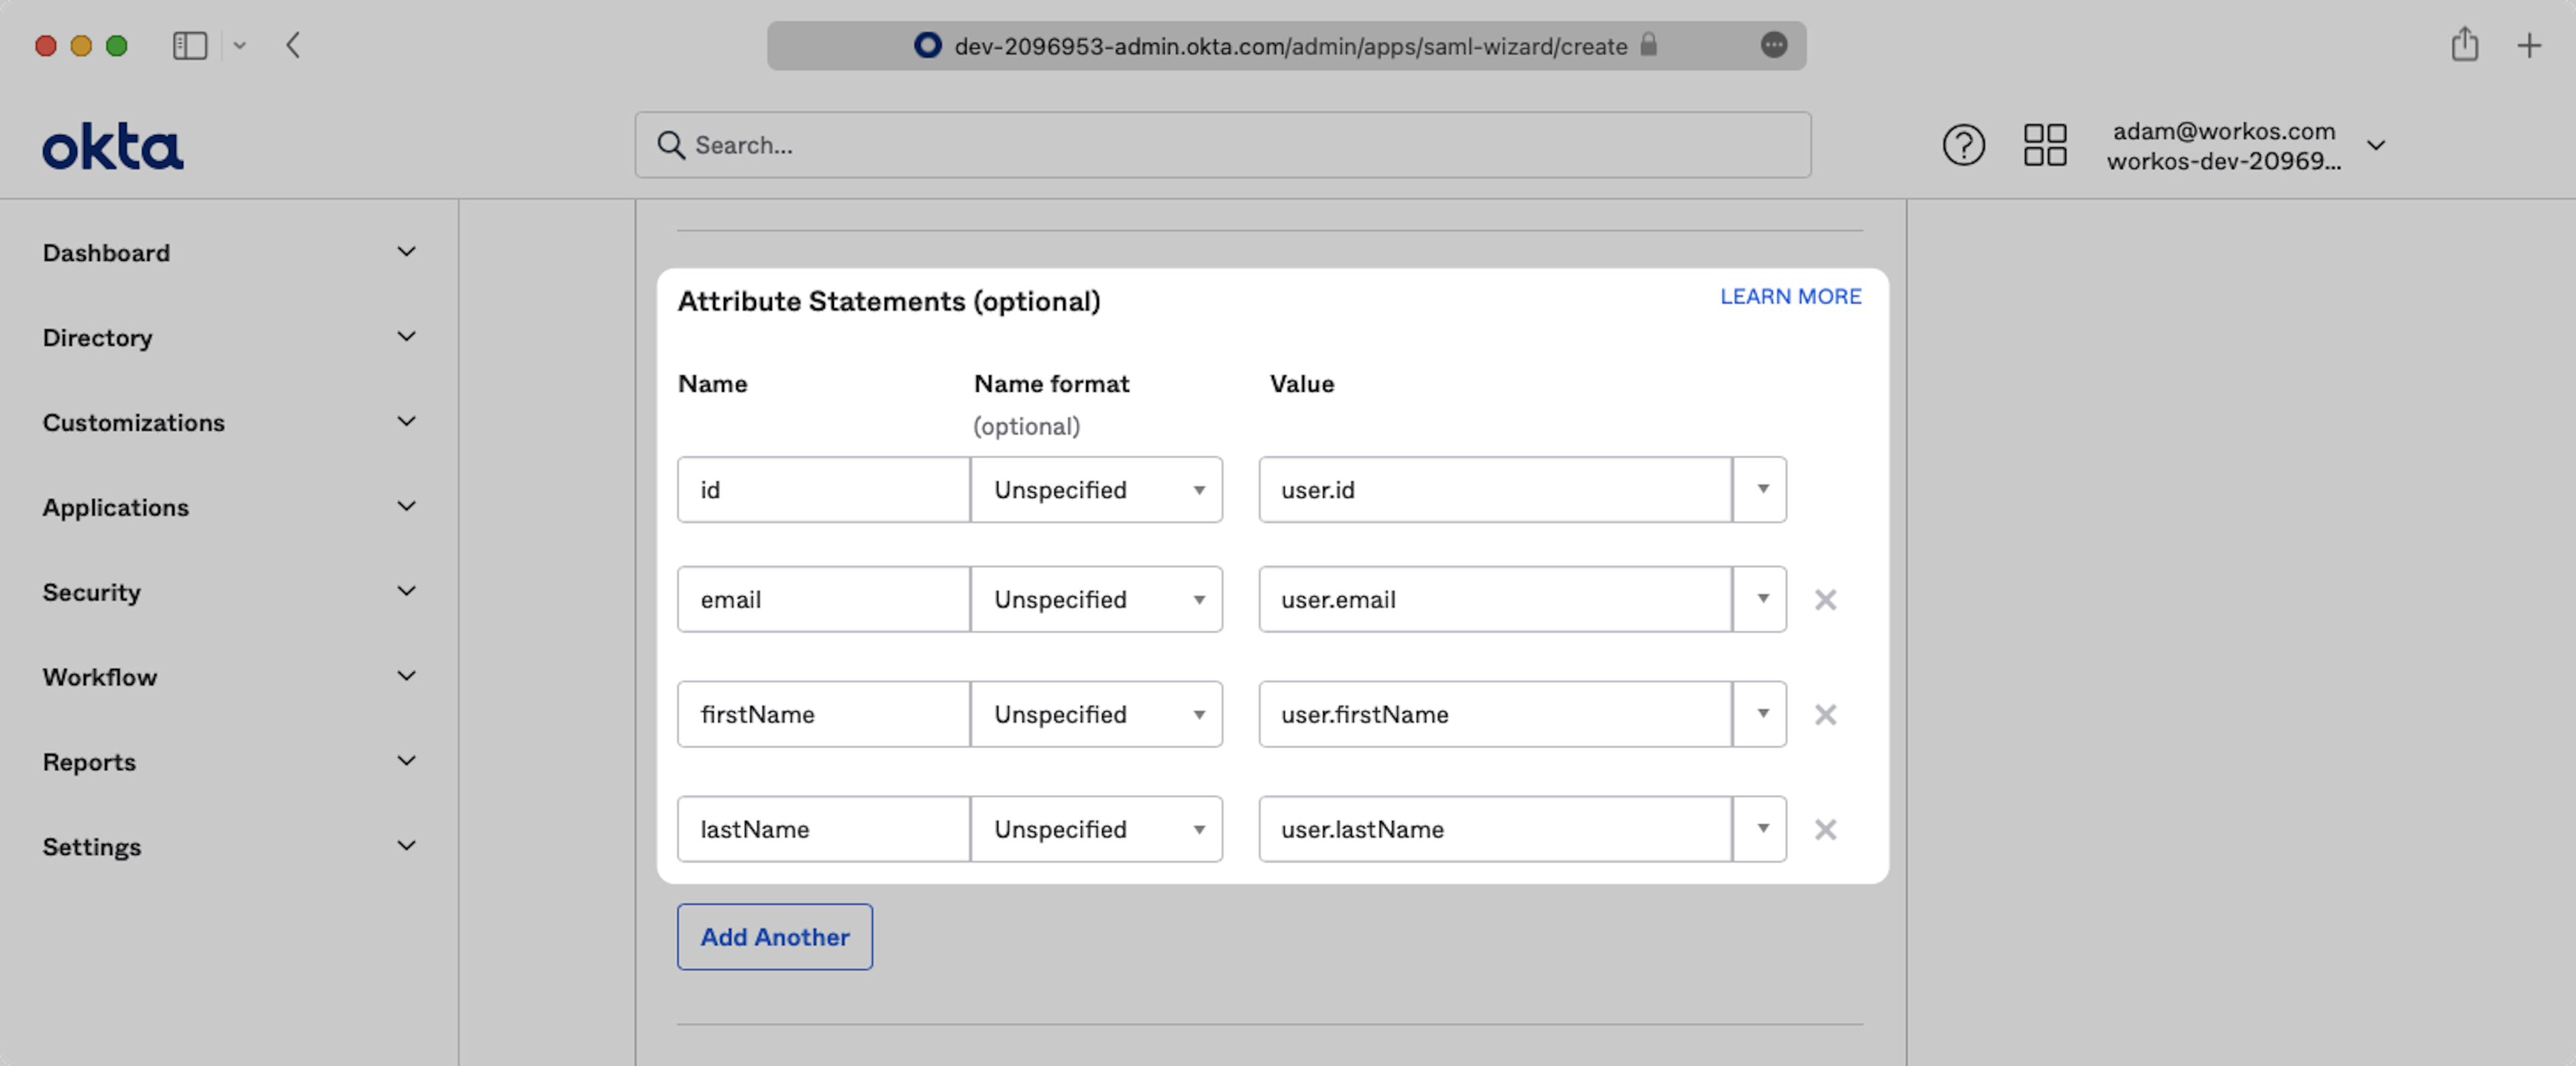Expand the Applications sidebar menu
The height and width of the screenshot is (1066, 2576).
[228, 507]
